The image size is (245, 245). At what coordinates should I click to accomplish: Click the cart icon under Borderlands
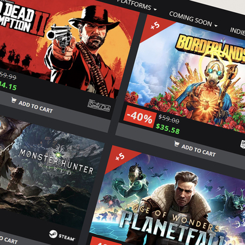(176, 143)
